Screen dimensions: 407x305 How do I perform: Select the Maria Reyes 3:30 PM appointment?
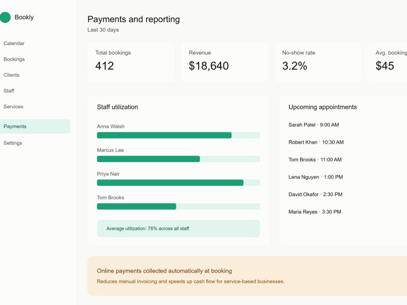click(x=315, y=211)
